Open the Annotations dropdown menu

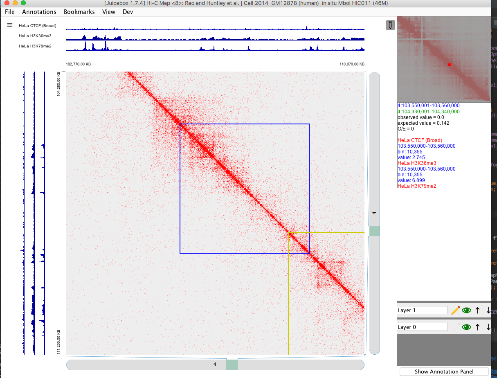point(39,12)
